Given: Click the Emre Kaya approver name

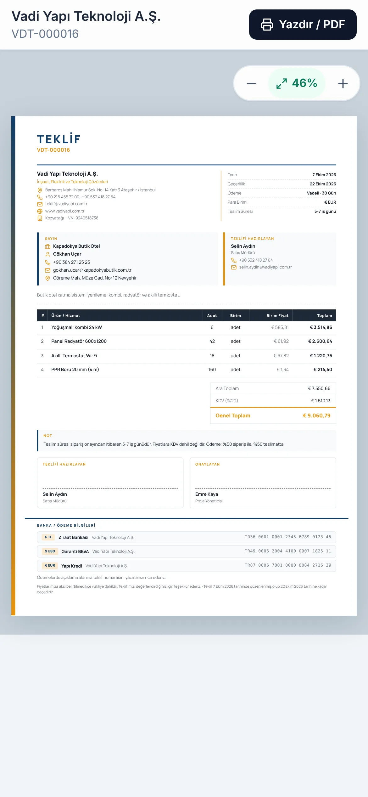Looking at the screenshot, I should 207,494.
